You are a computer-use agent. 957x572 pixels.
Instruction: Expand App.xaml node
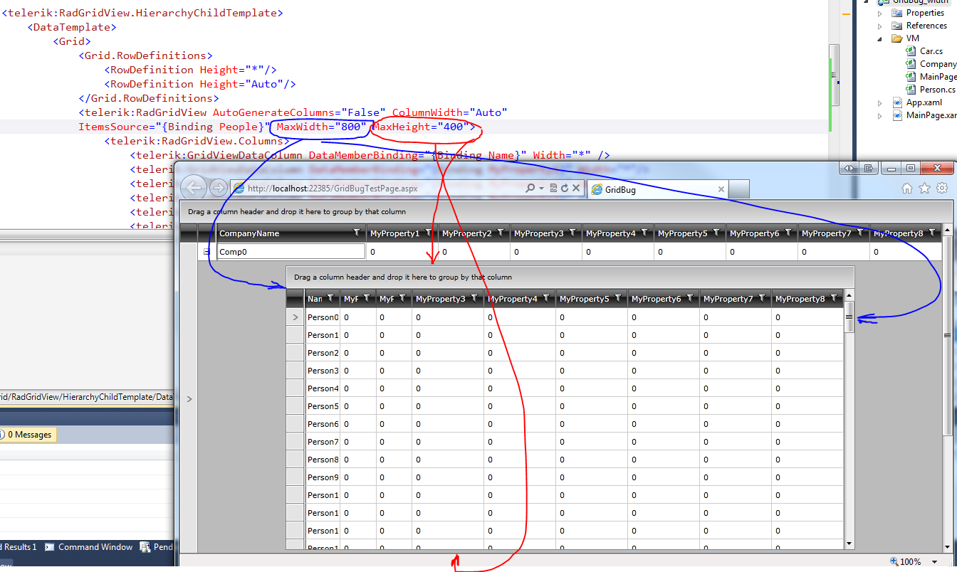pyautogui.click(x=880, y=102)
